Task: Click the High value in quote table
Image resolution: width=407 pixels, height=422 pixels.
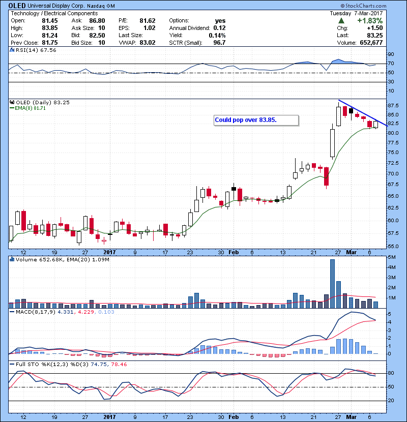Action: coord(50,28)
